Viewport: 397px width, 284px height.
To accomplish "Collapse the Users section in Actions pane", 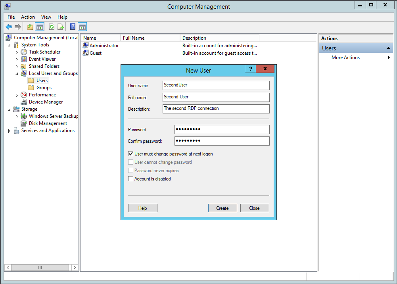I will (388, 48).
